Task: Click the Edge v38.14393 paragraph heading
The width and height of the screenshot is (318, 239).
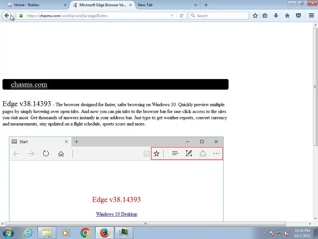Action: (27, 104)
